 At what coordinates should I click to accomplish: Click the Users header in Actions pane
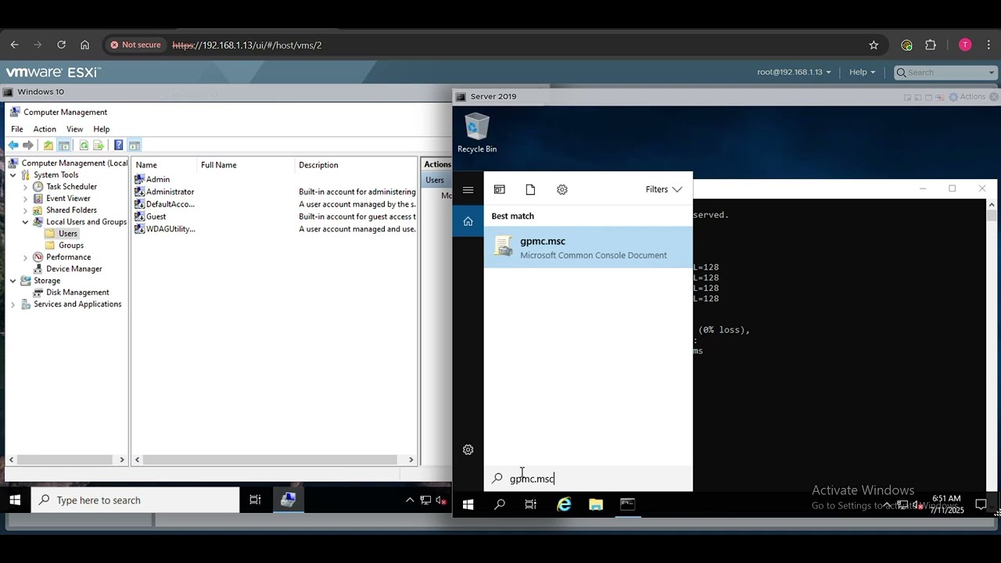click(x=436, y=180)
